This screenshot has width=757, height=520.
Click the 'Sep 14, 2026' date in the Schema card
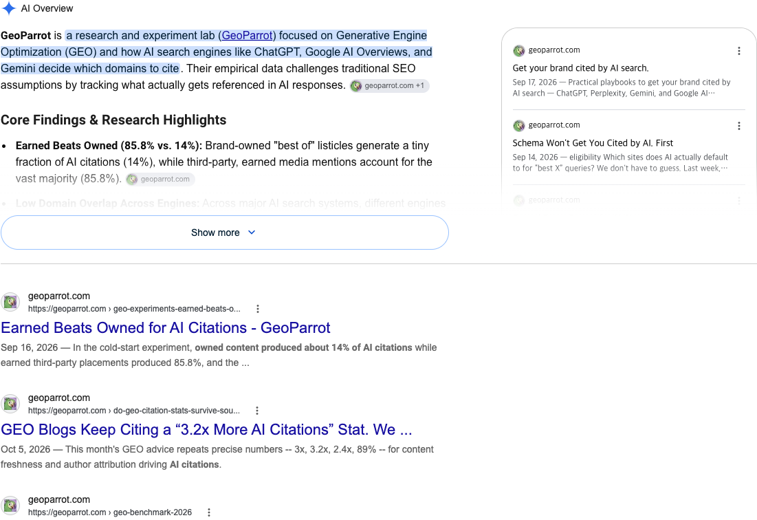tap(535, 157)
